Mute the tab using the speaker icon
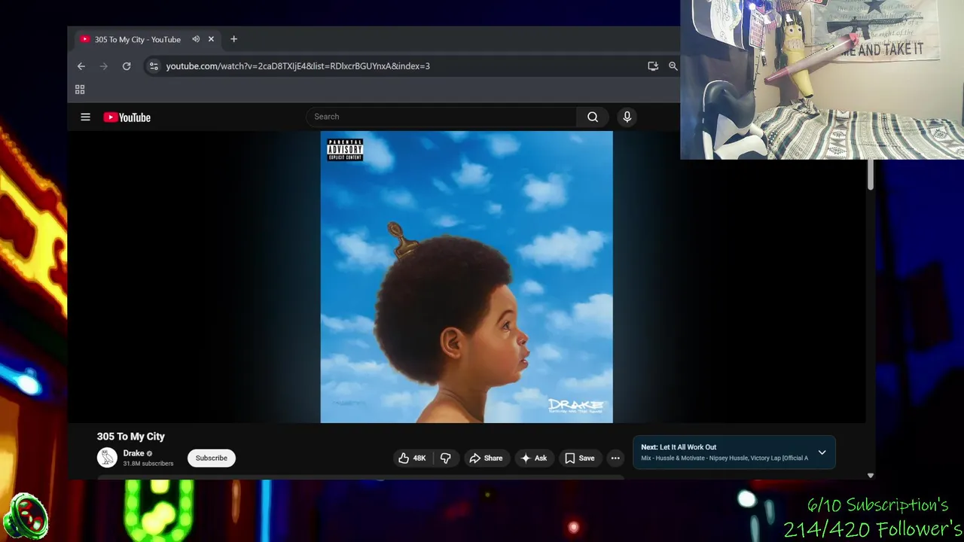Viewport: 964px width, 542px height. 196,39
